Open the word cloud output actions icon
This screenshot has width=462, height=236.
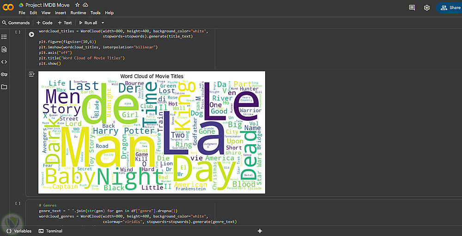click(x=31, y=74)
